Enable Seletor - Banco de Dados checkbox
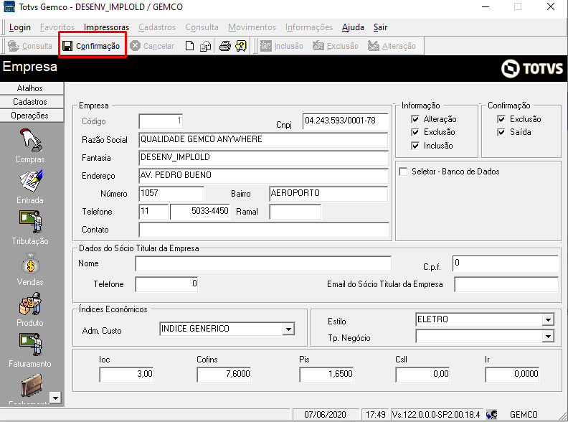The image size is (568, 422). point(403,172)
